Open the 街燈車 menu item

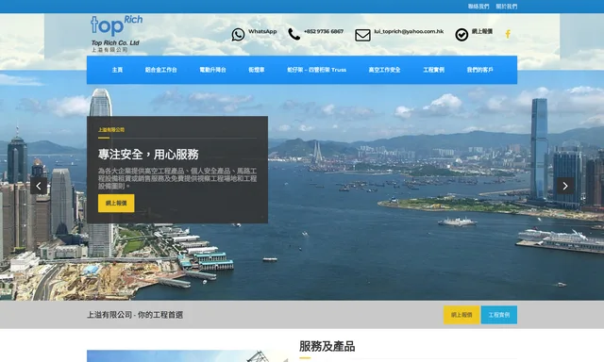pos(256,70)
